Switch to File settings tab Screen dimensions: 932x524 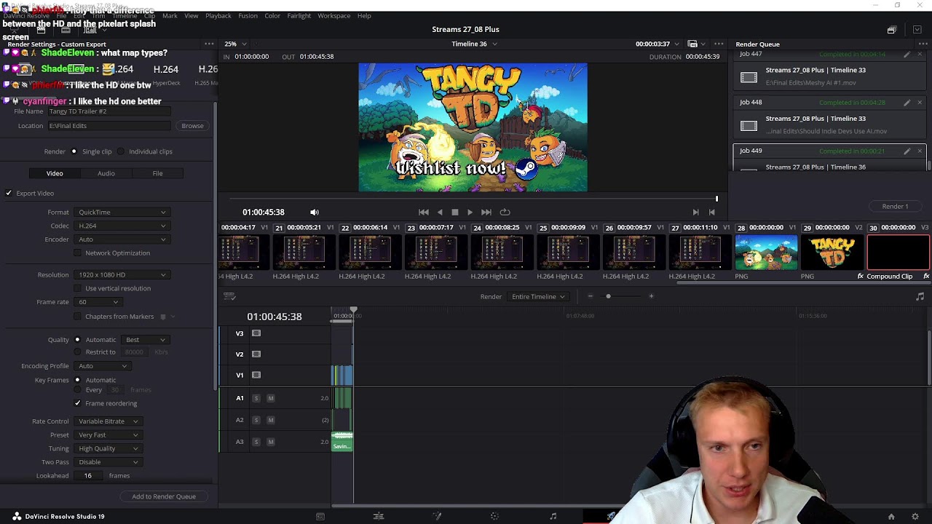point(157,173)
